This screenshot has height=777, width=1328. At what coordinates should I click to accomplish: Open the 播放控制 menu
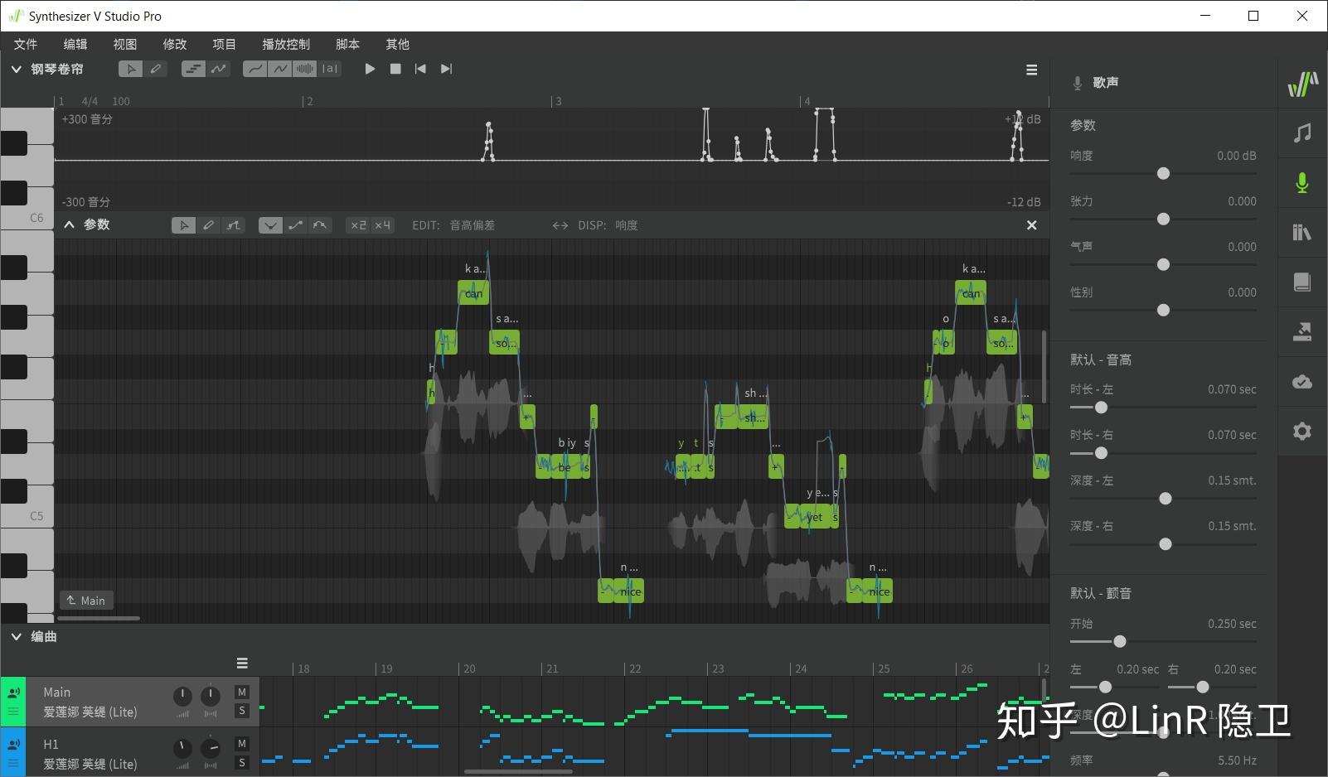pos(286,44)
